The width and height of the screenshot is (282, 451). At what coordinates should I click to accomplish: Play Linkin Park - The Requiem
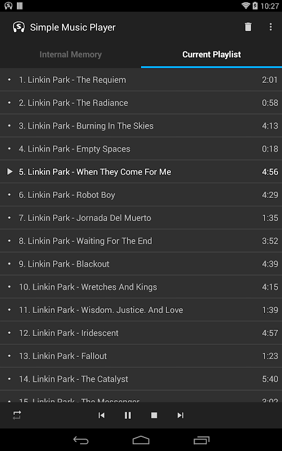(x=141, y=79)
